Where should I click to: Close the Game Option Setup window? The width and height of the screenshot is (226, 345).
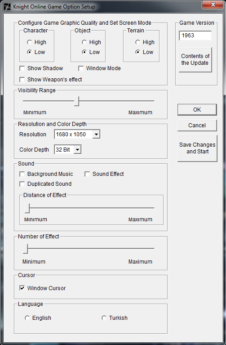pyautogui.click(x=213, y=4)
